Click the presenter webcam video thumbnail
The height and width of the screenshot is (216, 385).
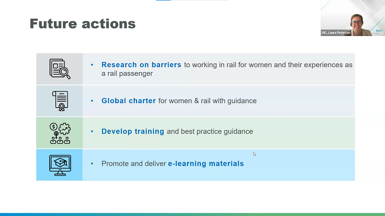pyautogui.click(x=353, y=18)
